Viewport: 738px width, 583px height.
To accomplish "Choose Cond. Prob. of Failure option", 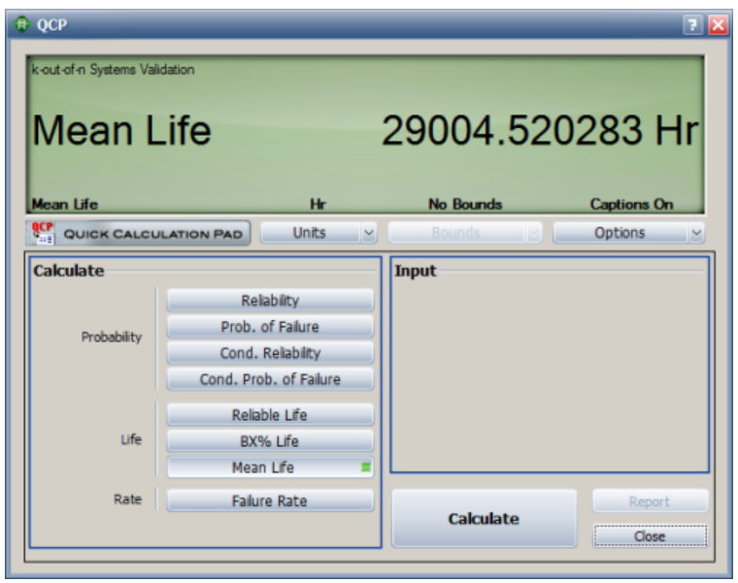I will pyautogui.click(x=270, y=379).
